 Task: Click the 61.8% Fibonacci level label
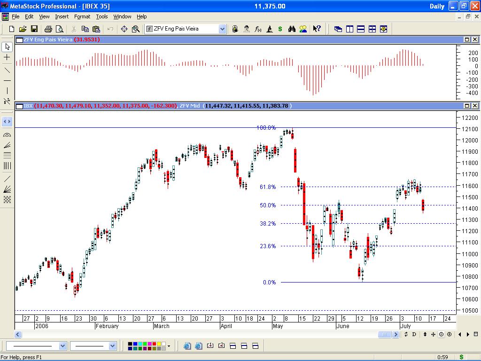268,187
